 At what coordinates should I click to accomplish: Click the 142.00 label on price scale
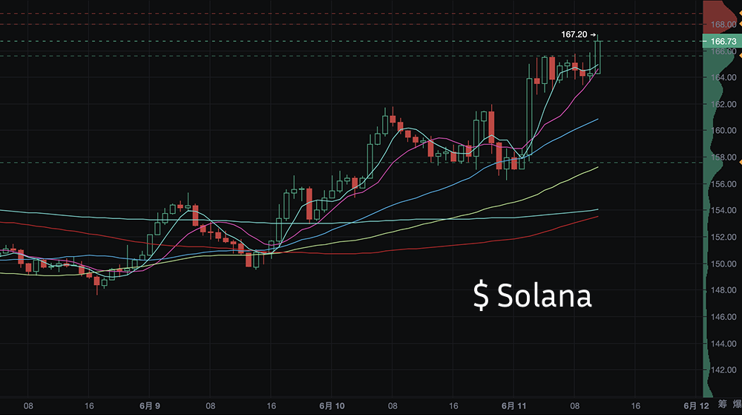[x=721, y=370]
